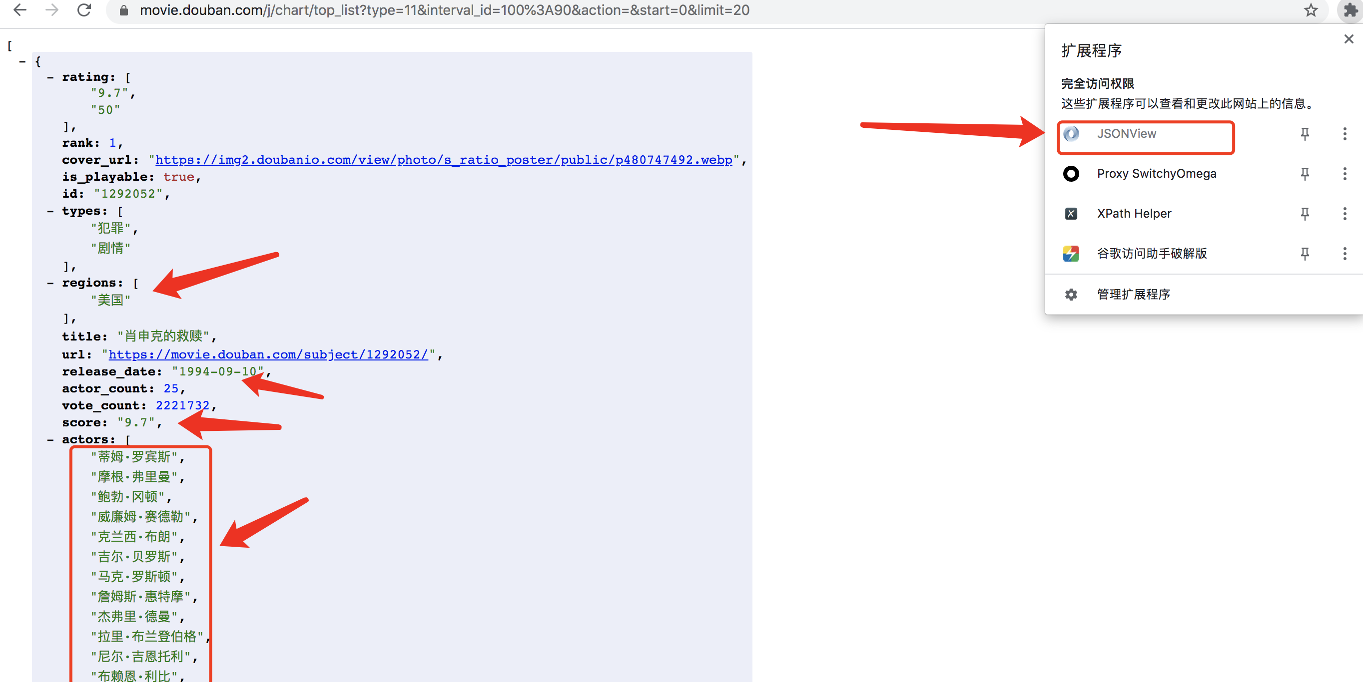Click the actor_count value 25
The height and width of the screenshot is (682, 1363).
pos(171,388)
